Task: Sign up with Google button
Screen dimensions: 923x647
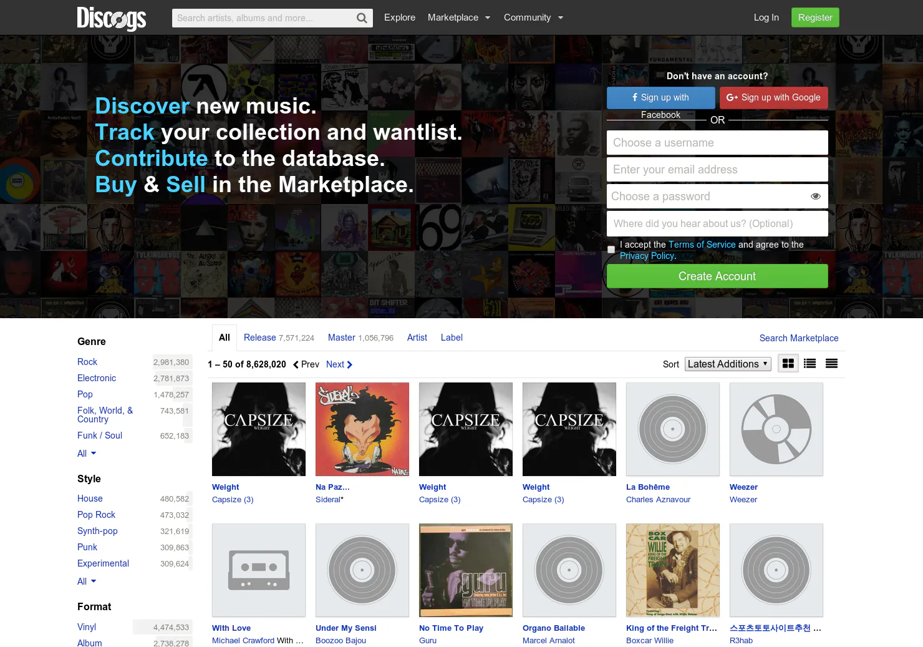Action: coord(774,98)
